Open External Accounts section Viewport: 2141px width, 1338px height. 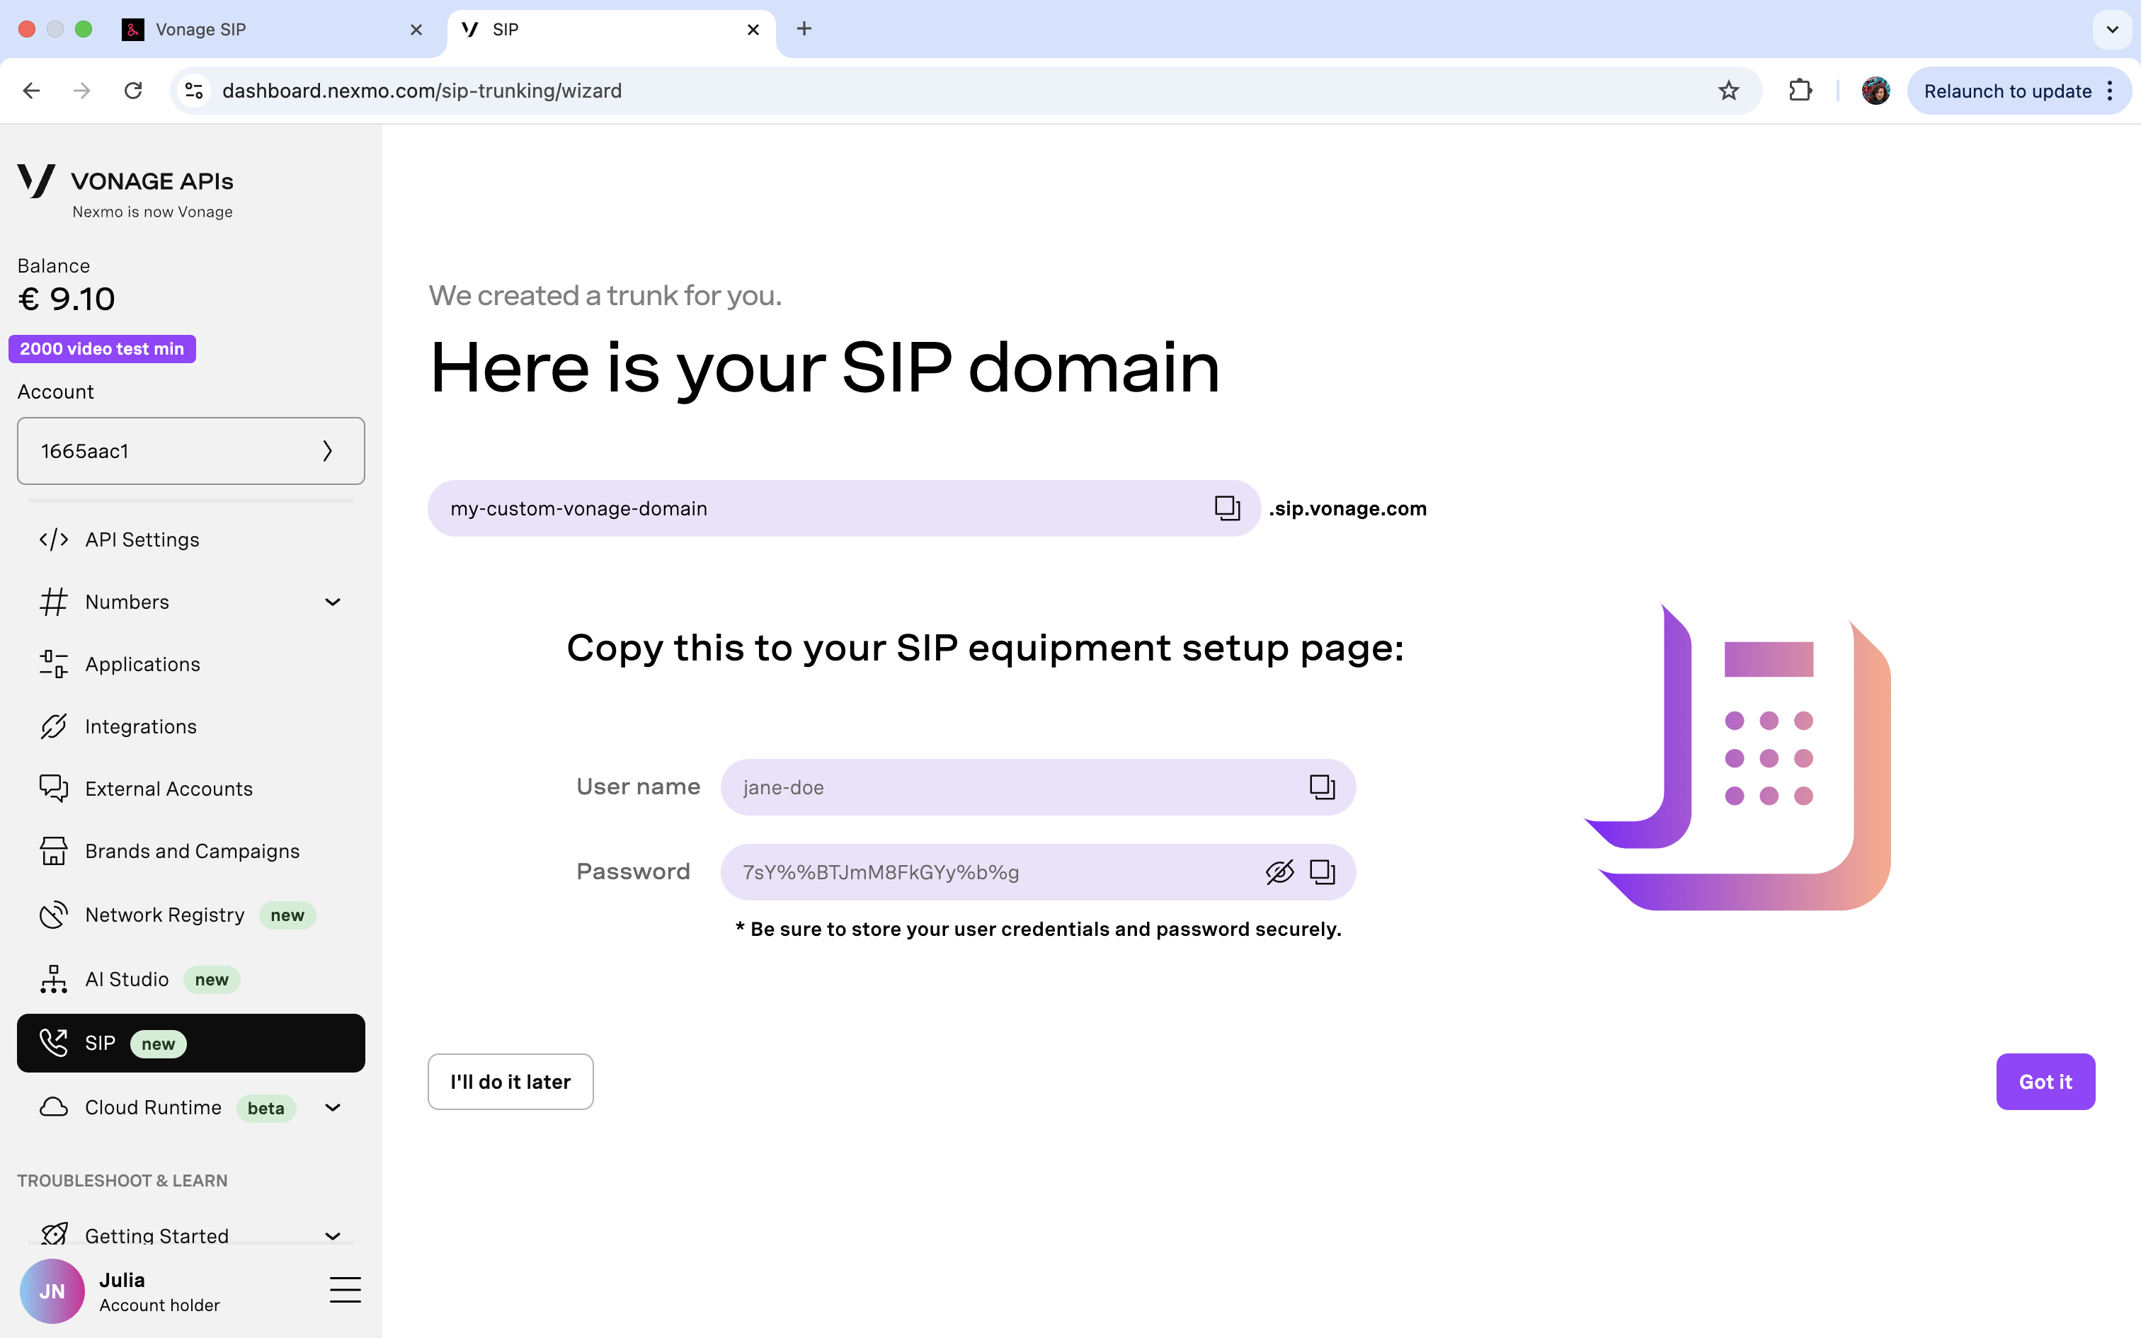[x=168, y=789]
